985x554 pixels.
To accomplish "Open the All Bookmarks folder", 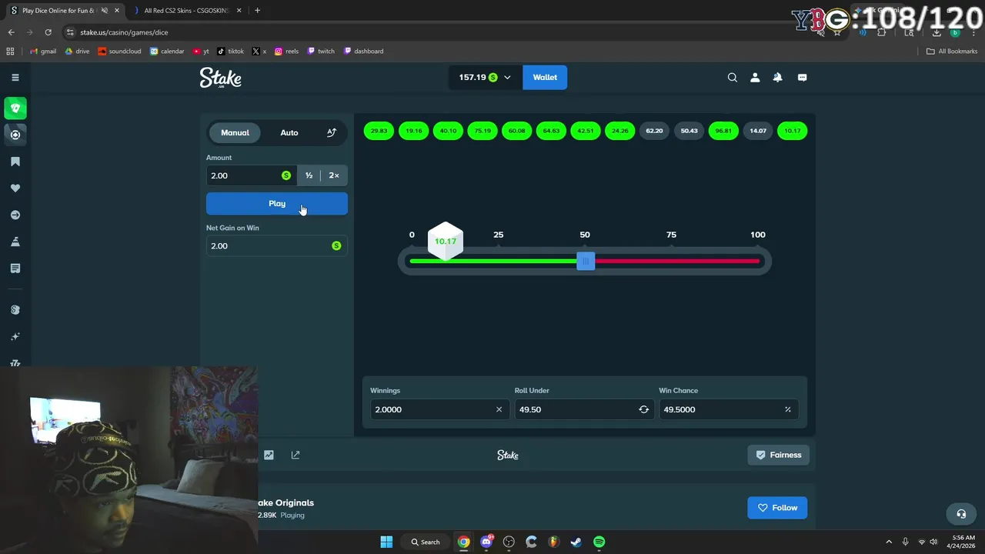I will (x=952, y=52).
